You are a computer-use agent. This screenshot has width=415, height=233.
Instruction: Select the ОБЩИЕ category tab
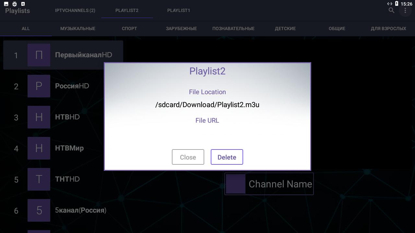(337, 28)
